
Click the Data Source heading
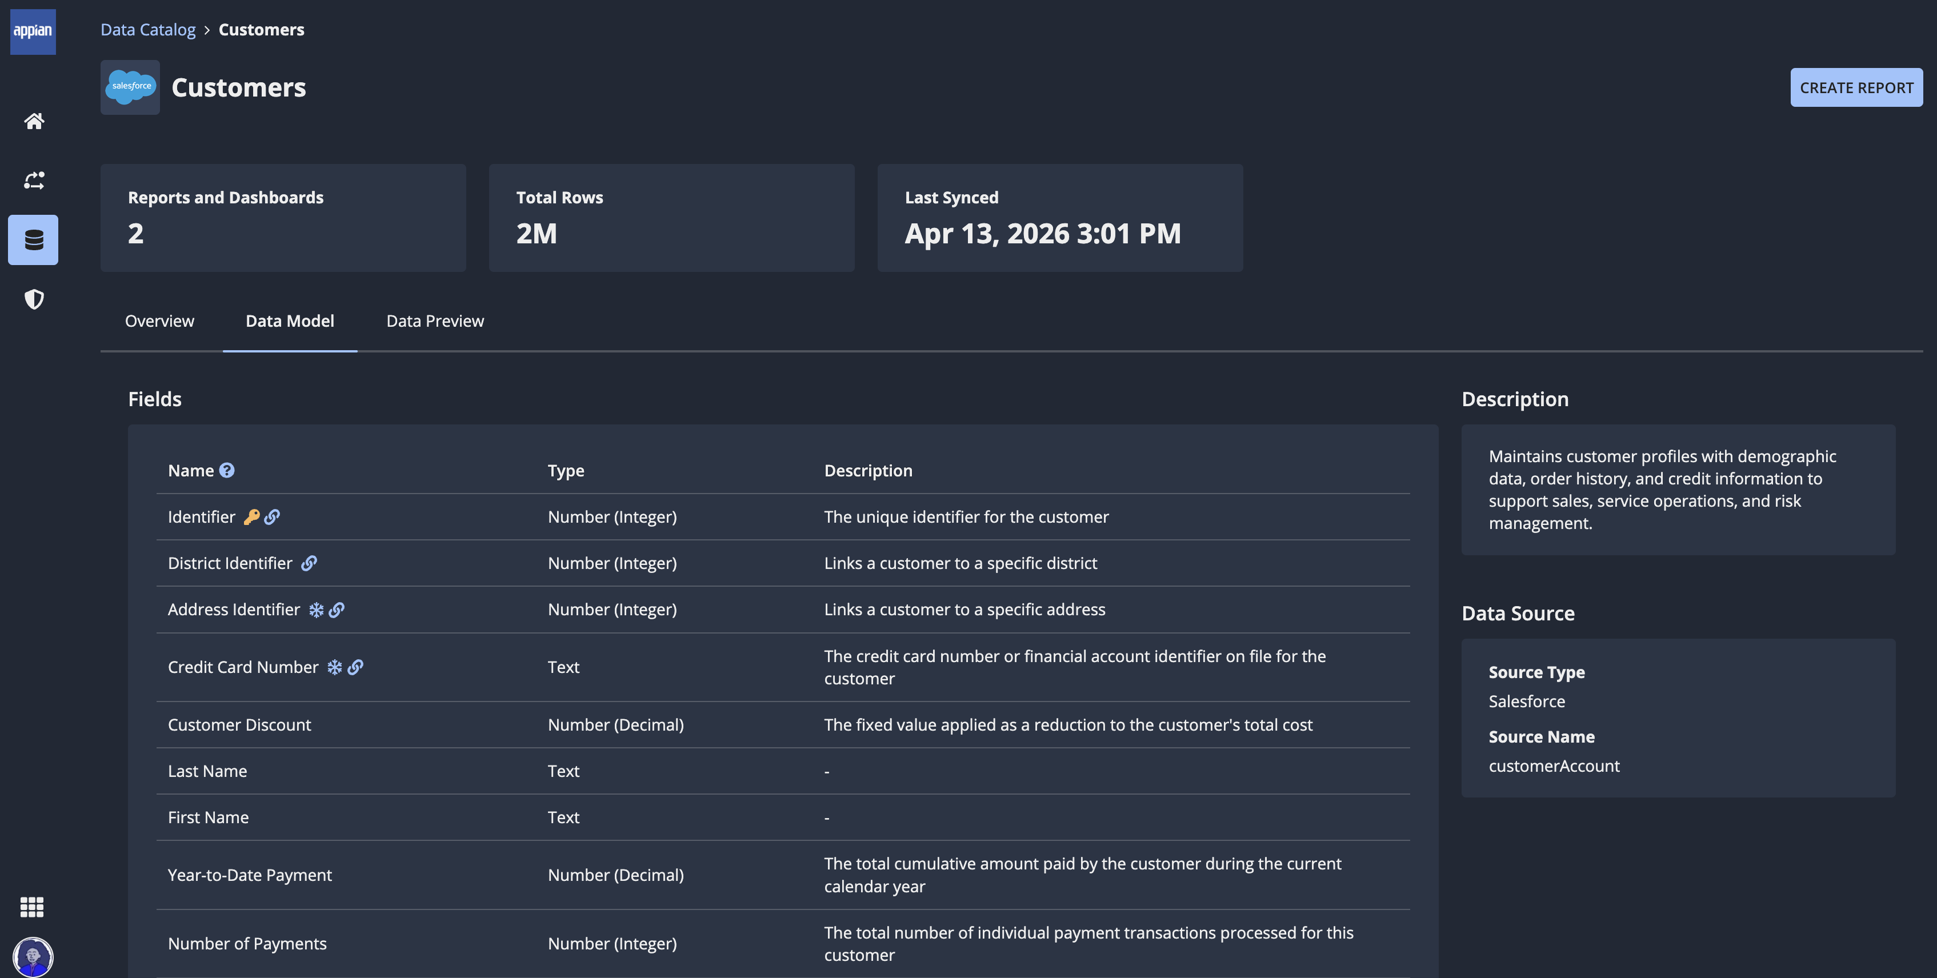pos(1518,614)
